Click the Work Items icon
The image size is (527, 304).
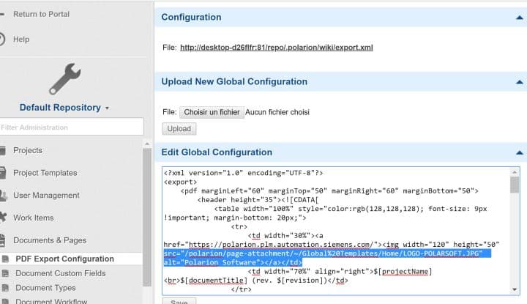2,218
